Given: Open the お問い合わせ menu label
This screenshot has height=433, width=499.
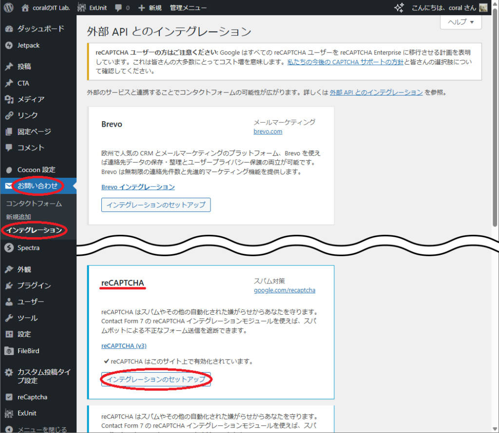Looking at the screenshot, I should tap(38, 186).
